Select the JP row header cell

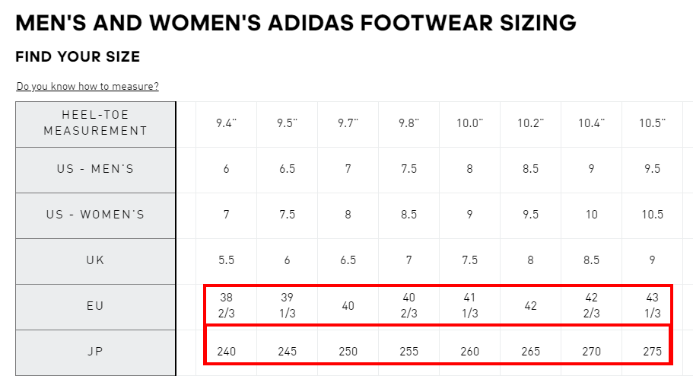95,352
